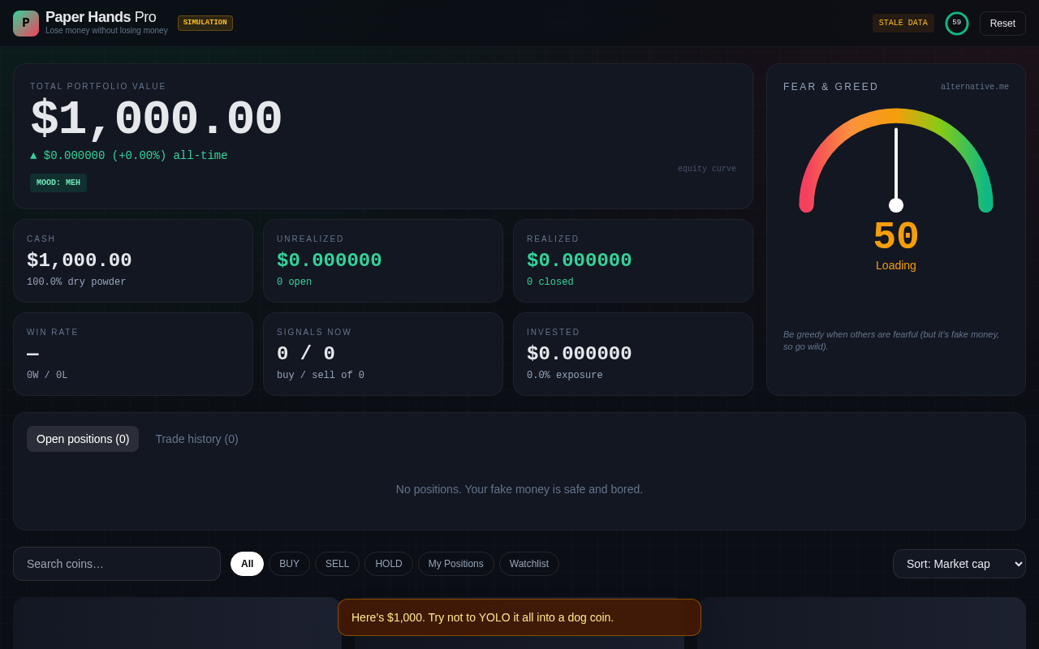Filter coins by HOLD signal
This screenshot has height=649, width=1039.
[x=389, y=564]
